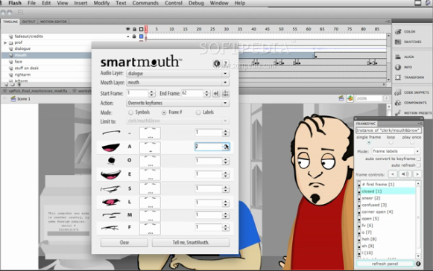
Task: Click the L mouth shape image
Action: (111, 202)
